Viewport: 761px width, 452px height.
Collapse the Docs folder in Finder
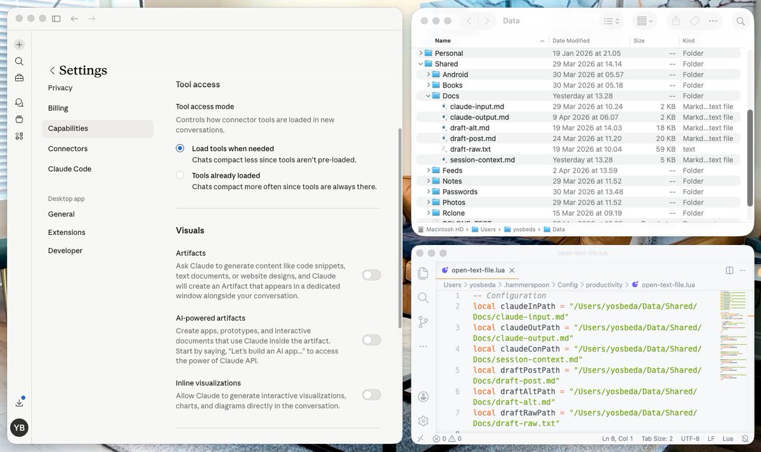click(429, 96)
